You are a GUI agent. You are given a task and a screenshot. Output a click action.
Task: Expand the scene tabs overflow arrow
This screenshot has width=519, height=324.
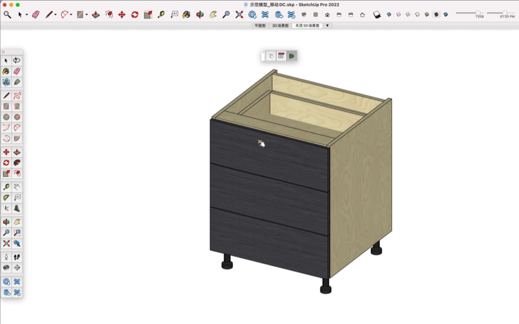pos(327,25)
